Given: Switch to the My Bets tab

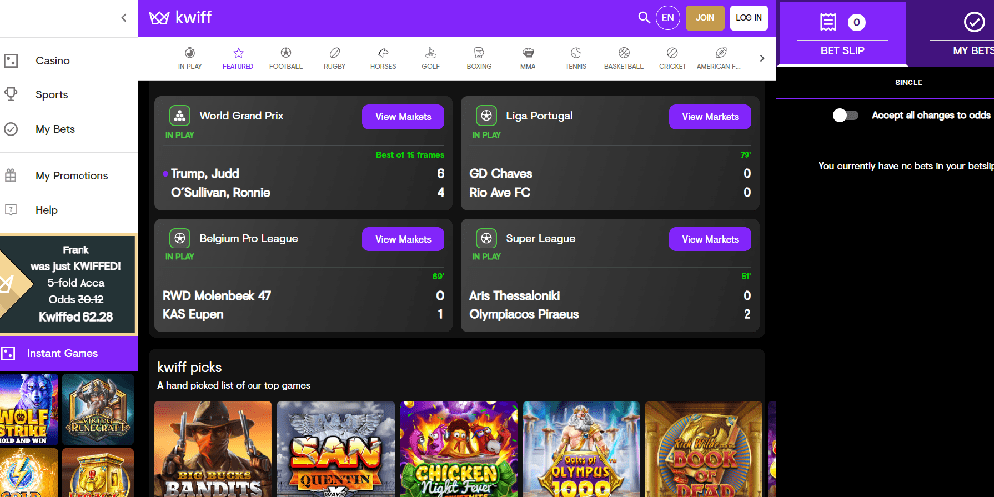Looking at the screenshot, I should pyautogui.click(x=973, y=33).
